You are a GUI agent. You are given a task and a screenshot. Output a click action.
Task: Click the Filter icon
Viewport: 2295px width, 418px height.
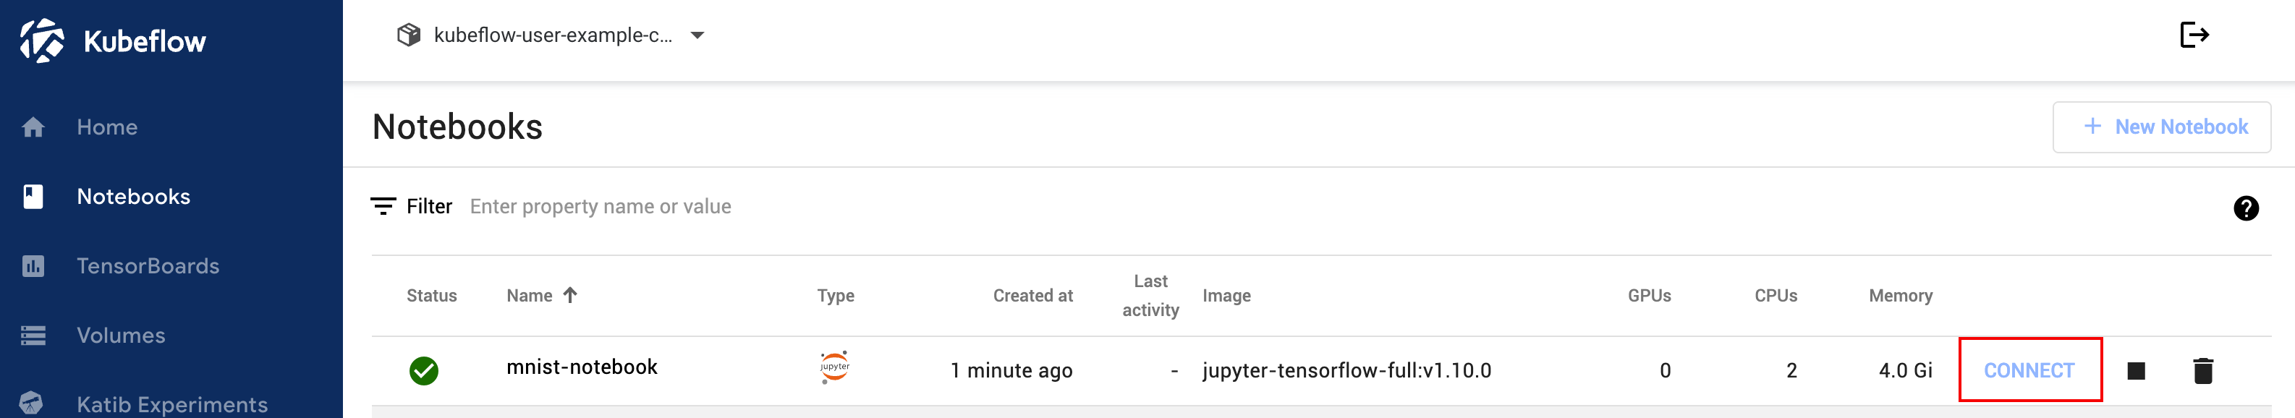coord(383,207)
